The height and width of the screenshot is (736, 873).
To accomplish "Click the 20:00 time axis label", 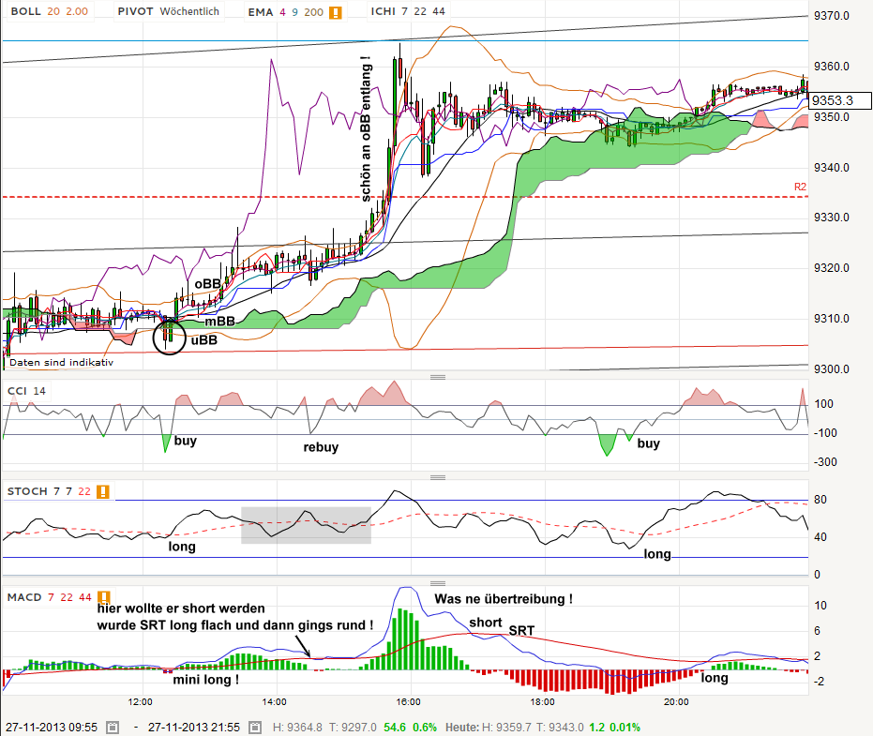I will coord(676,702).
